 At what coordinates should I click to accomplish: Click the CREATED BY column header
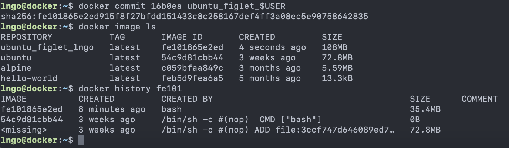pyautogui.click(x=187, y=99)
